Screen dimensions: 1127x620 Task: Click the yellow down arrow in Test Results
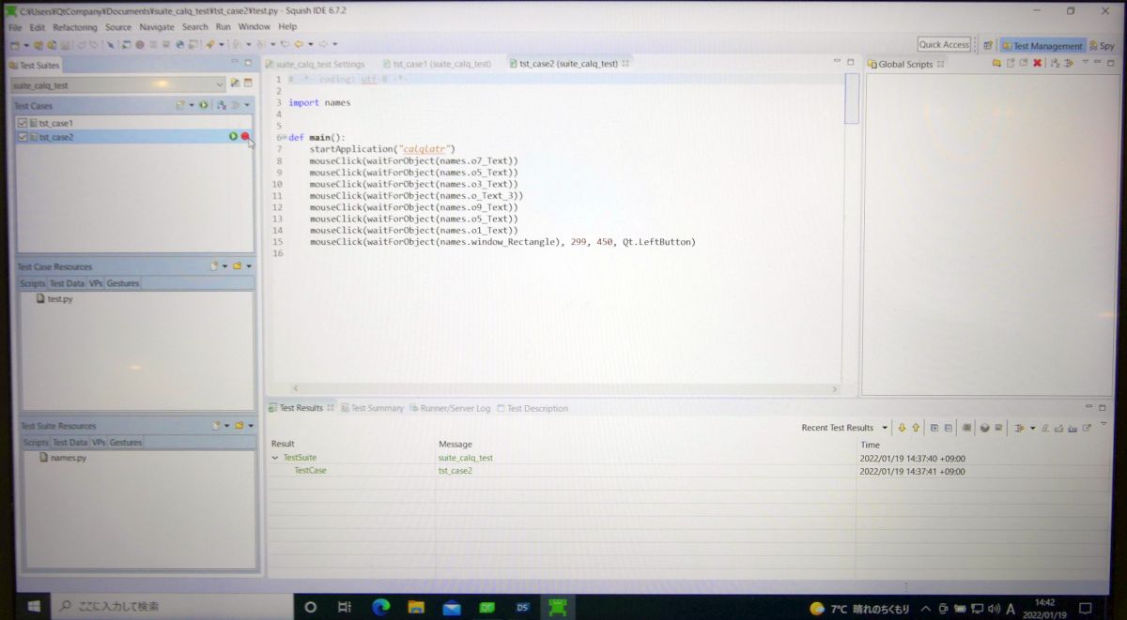pyautogui.click(x=902, y=428)
